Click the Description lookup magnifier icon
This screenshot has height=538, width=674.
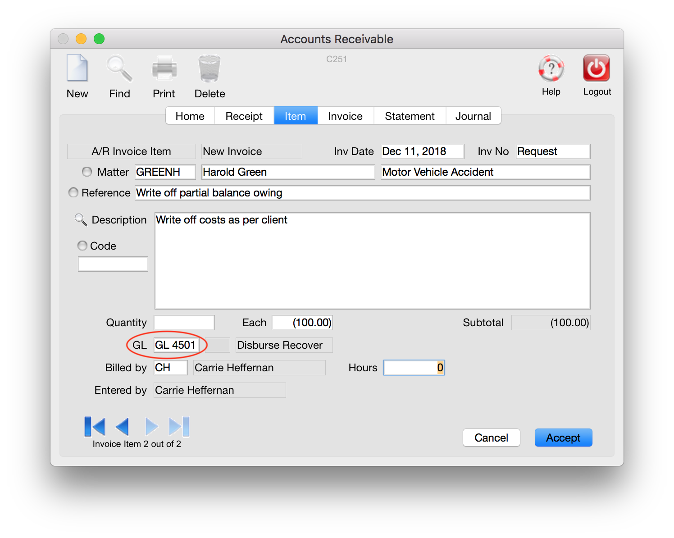[x=81, y=220]
